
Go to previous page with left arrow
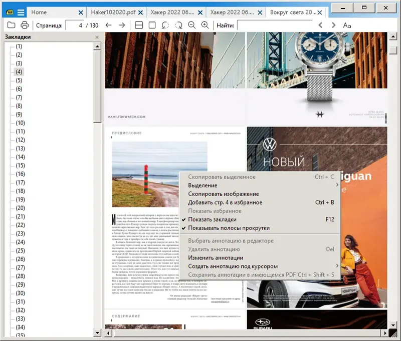click(x=108, y=25)
